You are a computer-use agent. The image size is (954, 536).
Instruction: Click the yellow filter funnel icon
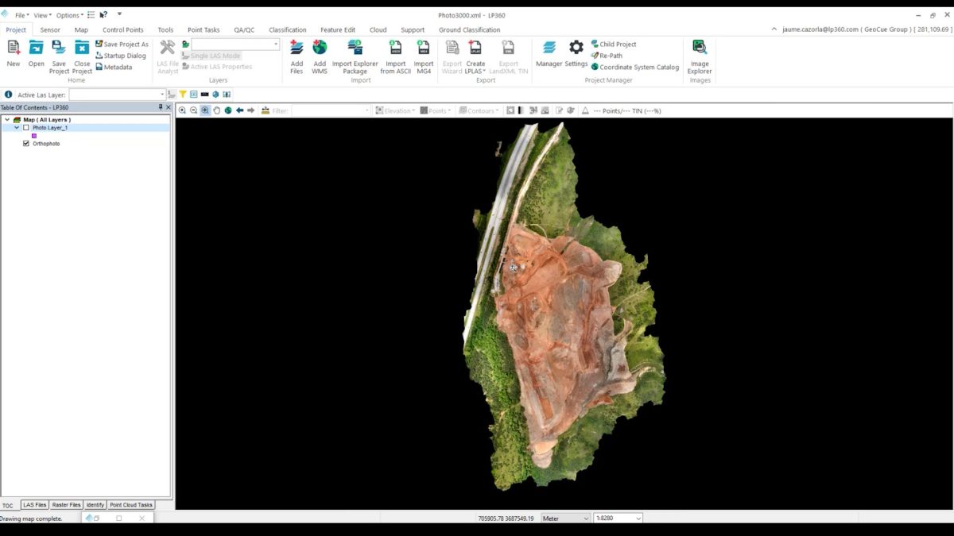[x=183, y=94]
